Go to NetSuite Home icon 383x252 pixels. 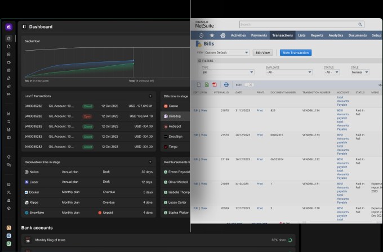[222, 35]
